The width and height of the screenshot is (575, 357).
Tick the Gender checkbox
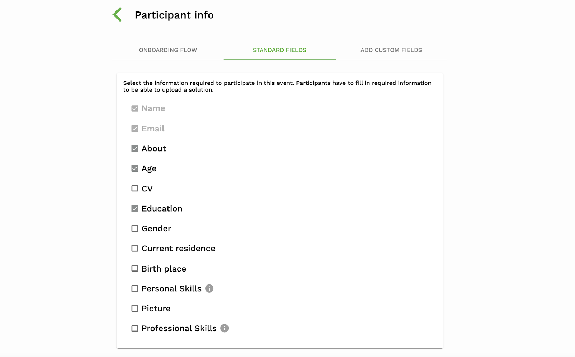(x=135, y=228)
